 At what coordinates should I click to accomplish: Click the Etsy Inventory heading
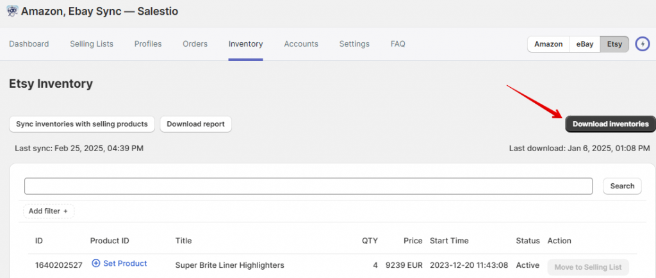pyautogui.click(x=51, y=84)
